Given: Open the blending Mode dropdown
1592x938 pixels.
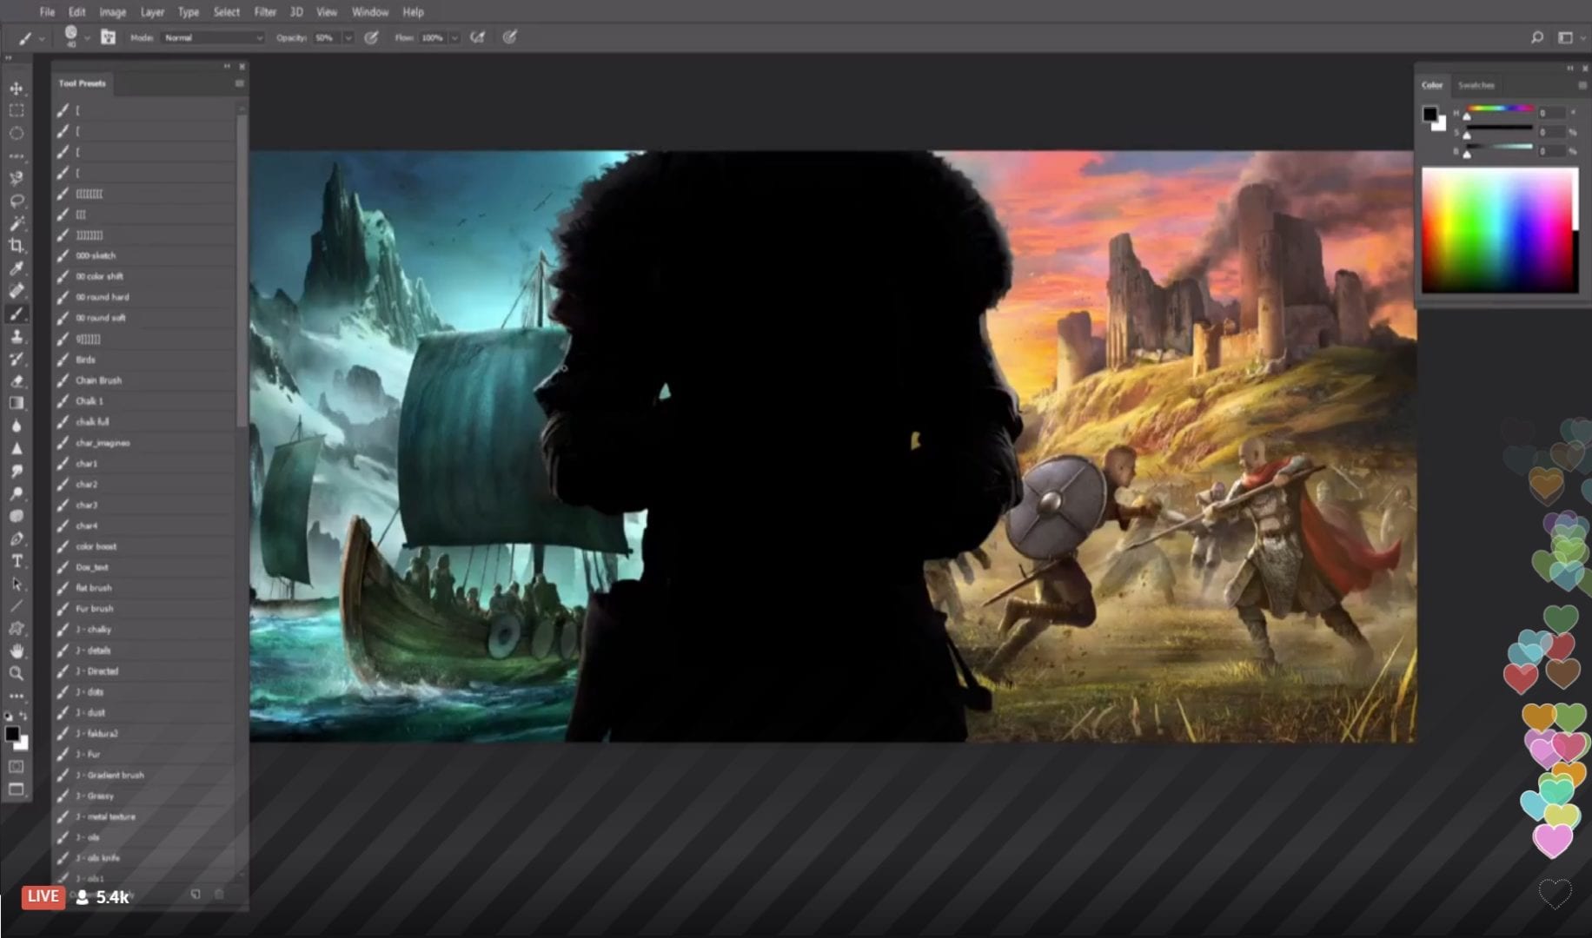Looking at the screenshot, I should pyautogui.click(x=213, y=37).
